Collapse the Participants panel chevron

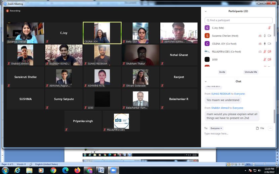[x=206, y=11]
